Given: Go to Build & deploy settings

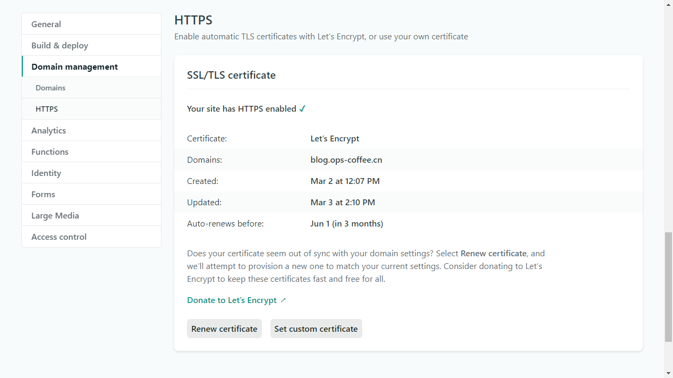Looking at the screenshot, I should [x=59, y=46].
